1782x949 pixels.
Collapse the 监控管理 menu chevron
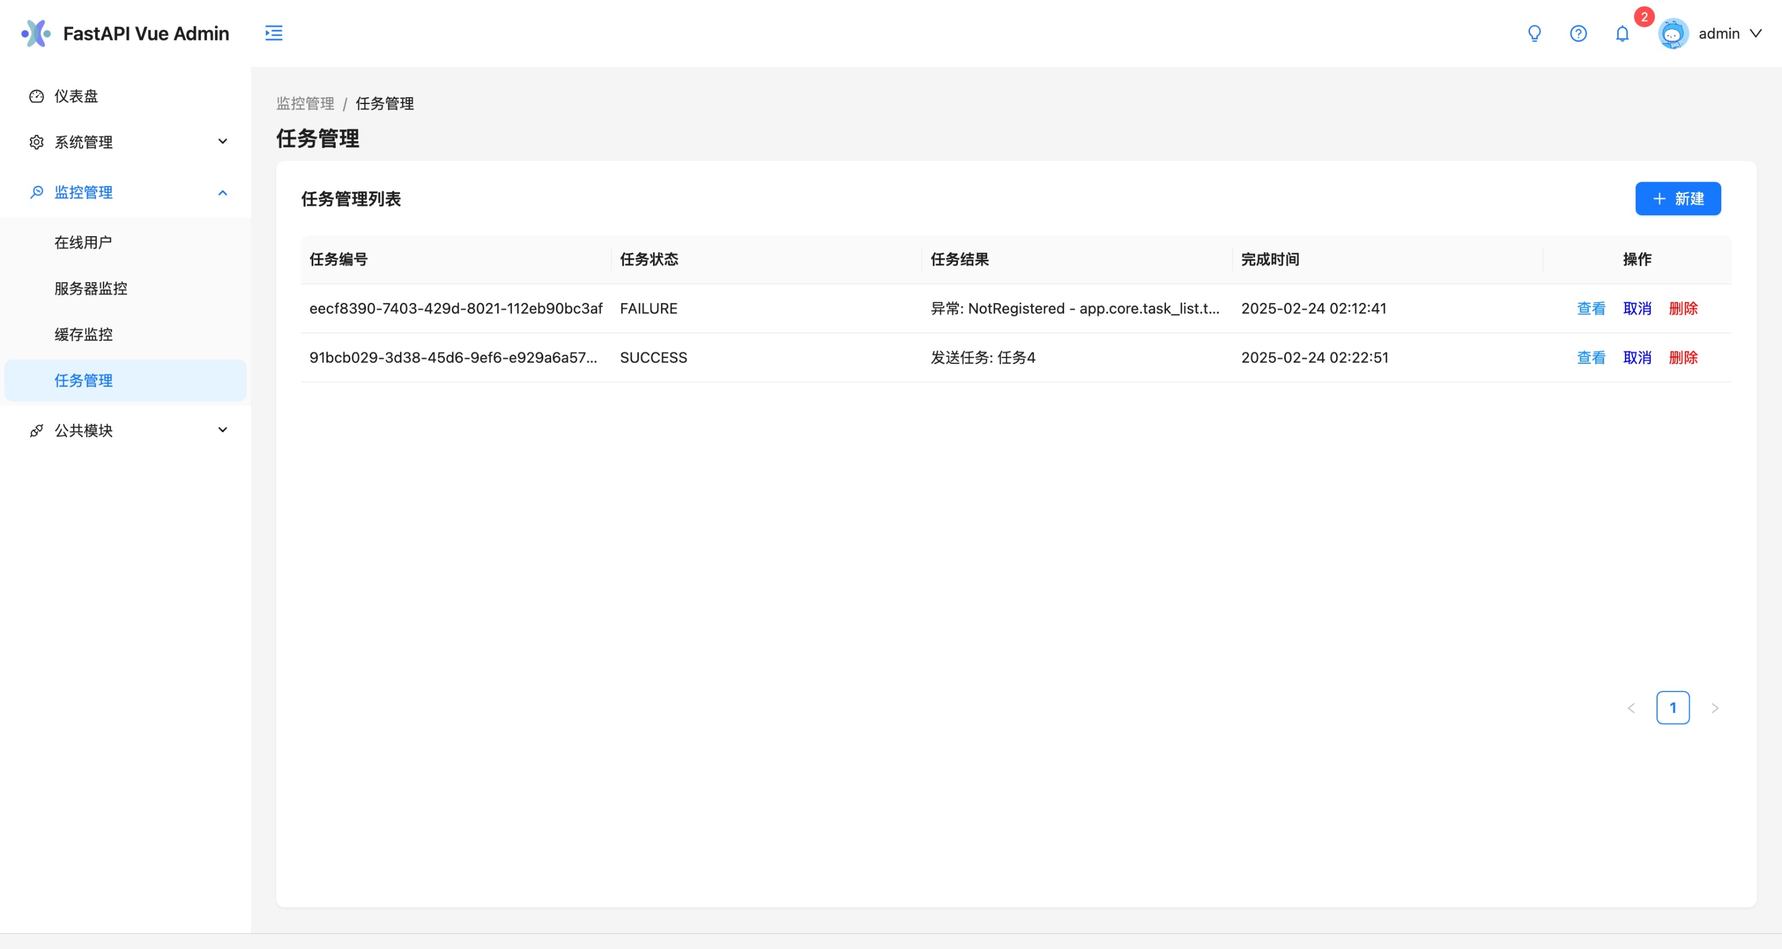click(223, 192)
